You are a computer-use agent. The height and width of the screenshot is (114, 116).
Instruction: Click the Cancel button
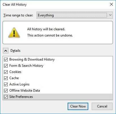[x=102, y=106]
